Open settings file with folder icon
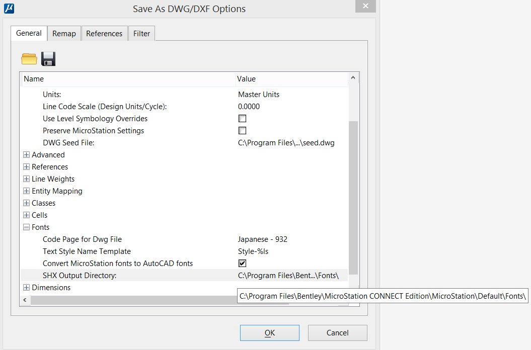 [29, 59]
